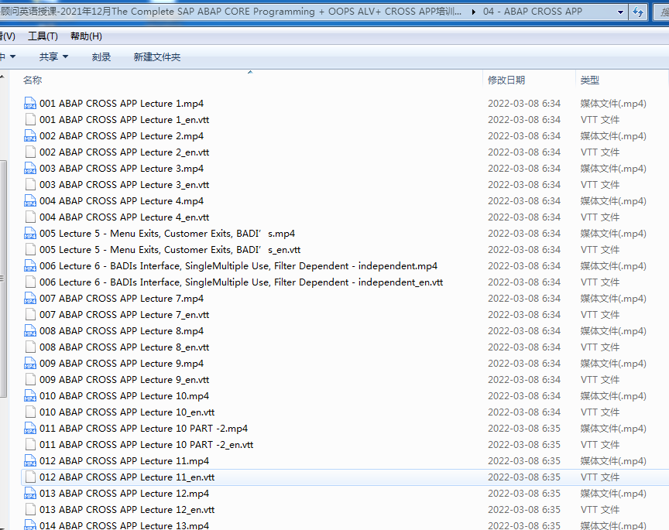The image size is (669, 530).
Task: Click type 媒体文件(.mp4) of 001 Lecture 1.mp4
Action: [x=613, y=104]
